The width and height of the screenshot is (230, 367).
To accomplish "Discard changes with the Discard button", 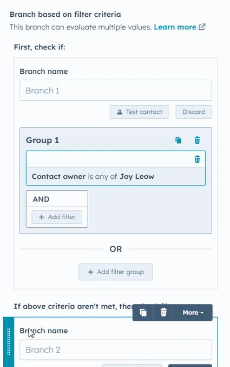I will 194,112.
